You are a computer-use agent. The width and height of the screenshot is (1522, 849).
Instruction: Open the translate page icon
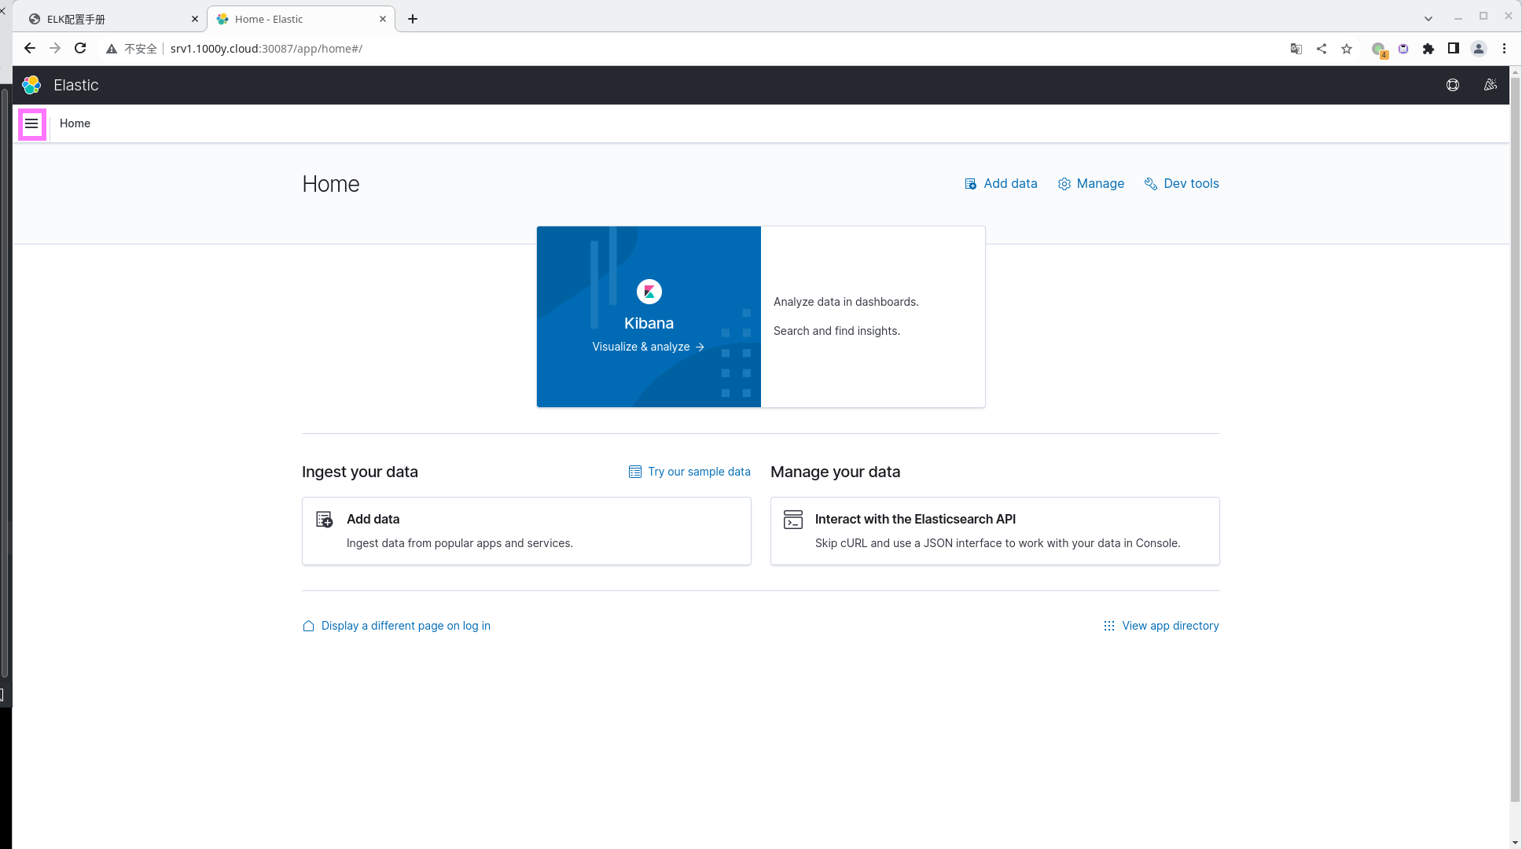pyautogui.click(x=1296, y=49)
